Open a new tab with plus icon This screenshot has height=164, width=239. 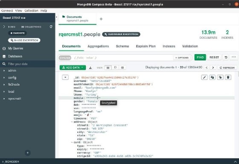tap(101, 19)
